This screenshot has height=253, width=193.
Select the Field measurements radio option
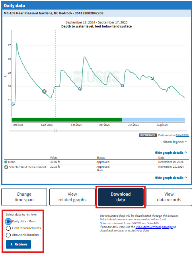pos(8,228)
